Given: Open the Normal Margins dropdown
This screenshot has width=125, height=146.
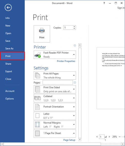Looking at the screenshot, I should [55, 124].
